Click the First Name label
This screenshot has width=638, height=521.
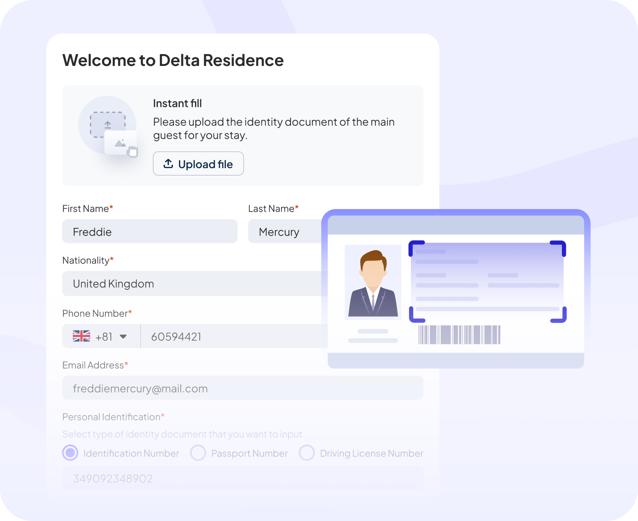tap(88, 208)
